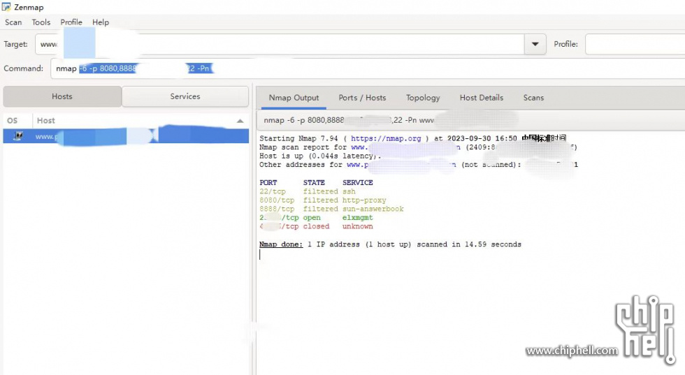Click the 'SERVICE' column heading in output

pyautogui.click(x=357, y=182)
